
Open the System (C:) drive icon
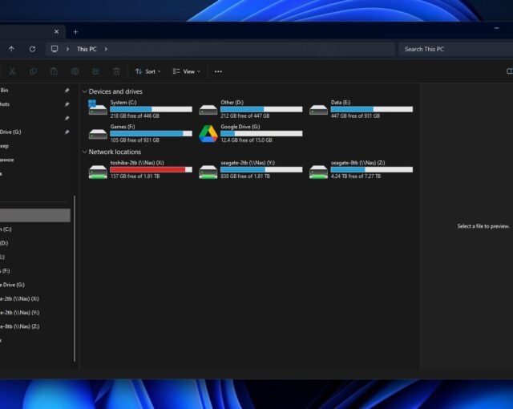coord(98,108)
